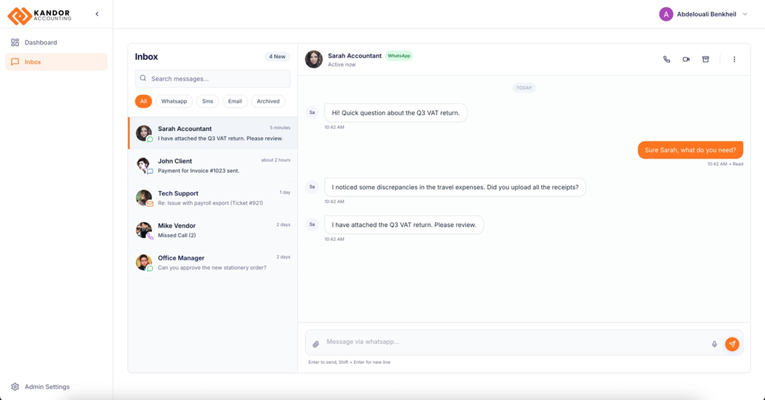Open John Client conversation
The width and height of the screenshot is (765, 400).
click(213, 165)
